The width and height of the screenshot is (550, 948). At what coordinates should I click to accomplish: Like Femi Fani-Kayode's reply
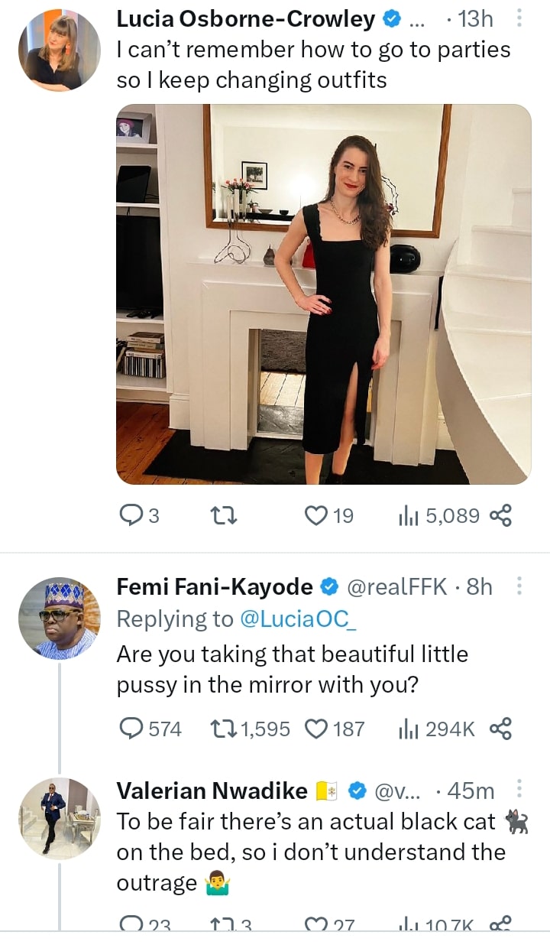click(315, 729)
